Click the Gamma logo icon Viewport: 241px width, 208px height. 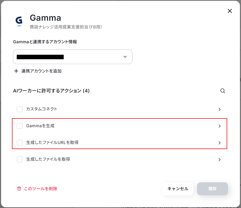pos(19,22)
